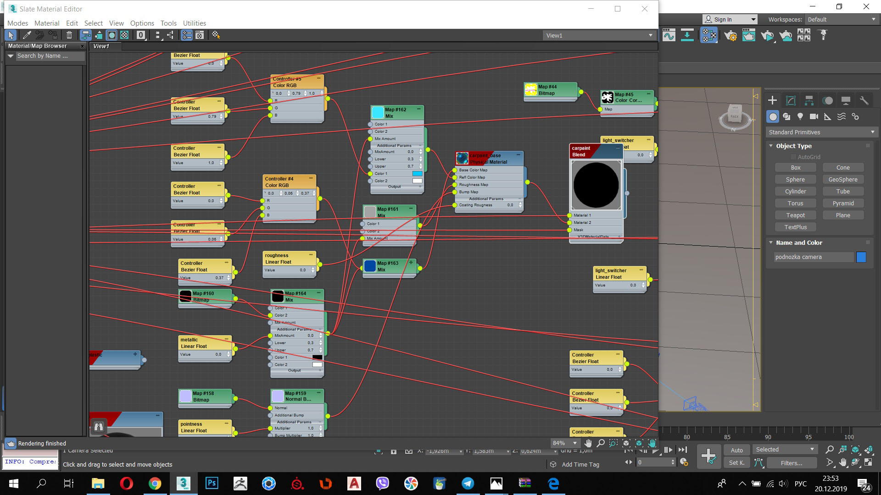Image resolution: width=881 pixels, height=495 pixels.
Task: Click the Material ID Channel 0 icon
Action: 141,35
